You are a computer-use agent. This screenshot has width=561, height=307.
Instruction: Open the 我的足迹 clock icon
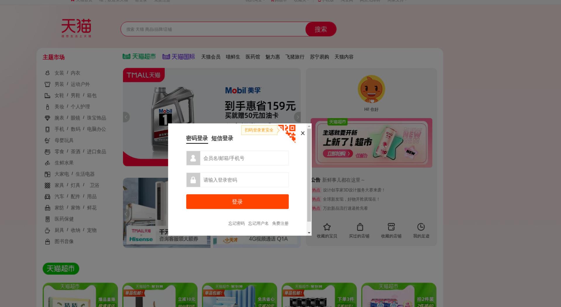tap(421, 227)
